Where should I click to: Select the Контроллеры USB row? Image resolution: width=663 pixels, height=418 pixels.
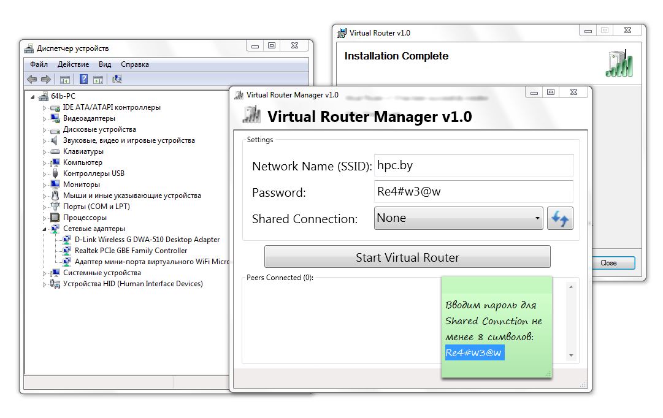pos(93,173)
